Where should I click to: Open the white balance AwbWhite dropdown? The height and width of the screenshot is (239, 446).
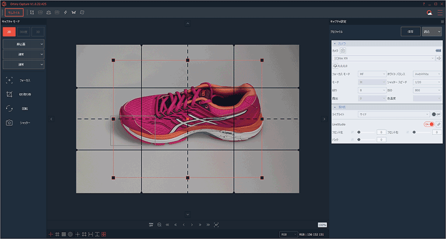tap(427, 74)
